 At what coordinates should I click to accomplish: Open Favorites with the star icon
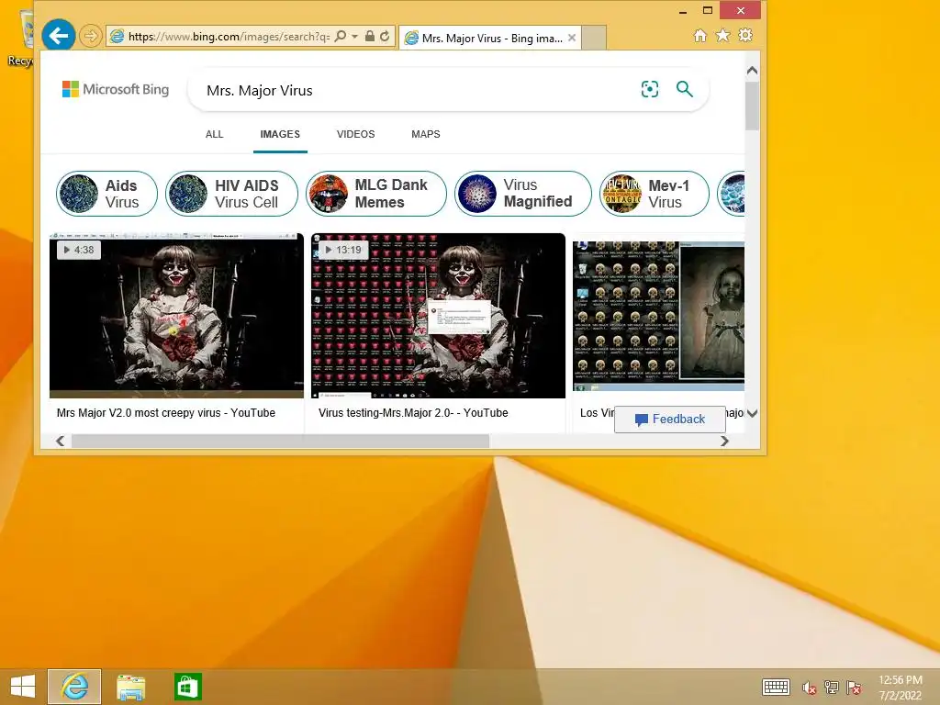click(723, 36)
